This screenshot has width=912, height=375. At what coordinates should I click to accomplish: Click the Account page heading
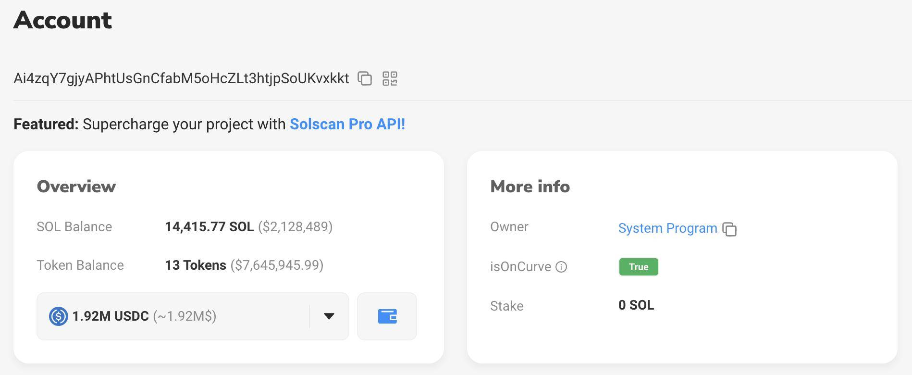tap(63, 20)
